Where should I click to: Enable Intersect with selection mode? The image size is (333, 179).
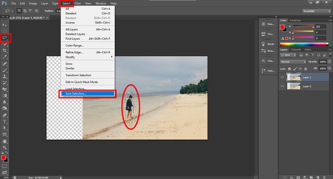click(x=37, y=11)
